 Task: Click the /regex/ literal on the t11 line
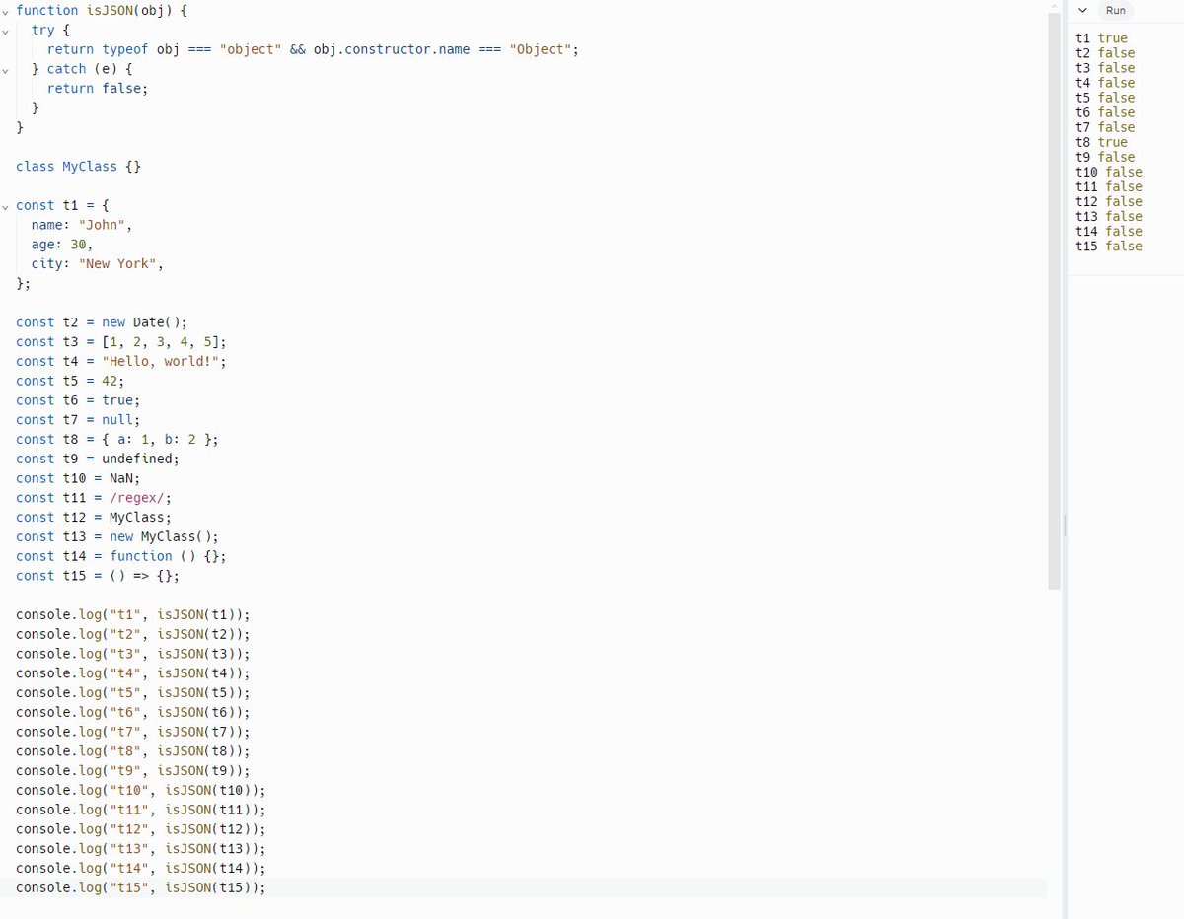click(137, 498)
